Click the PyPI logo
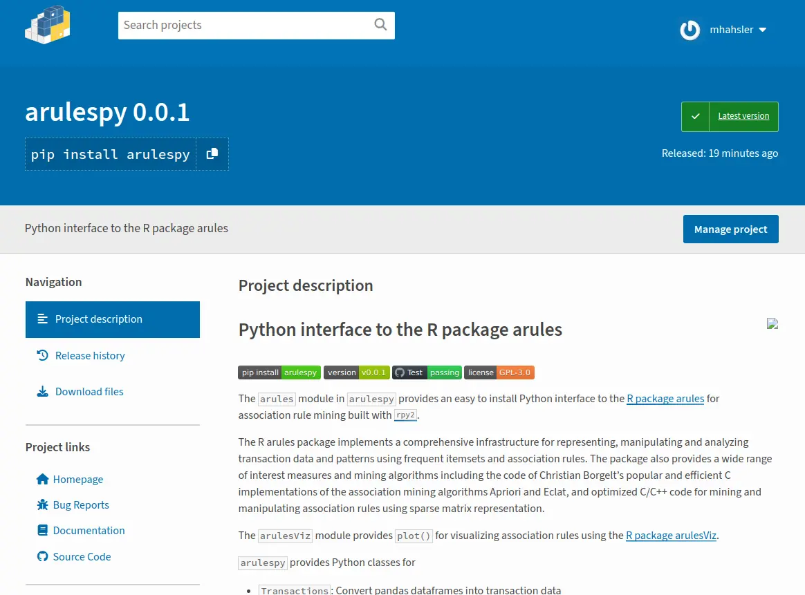805x595 pixels. point(47,25)
